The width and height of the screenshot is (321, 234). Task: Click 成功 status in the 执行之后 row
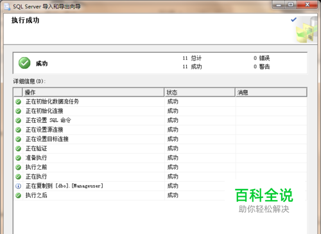click(x=173, y=195)
